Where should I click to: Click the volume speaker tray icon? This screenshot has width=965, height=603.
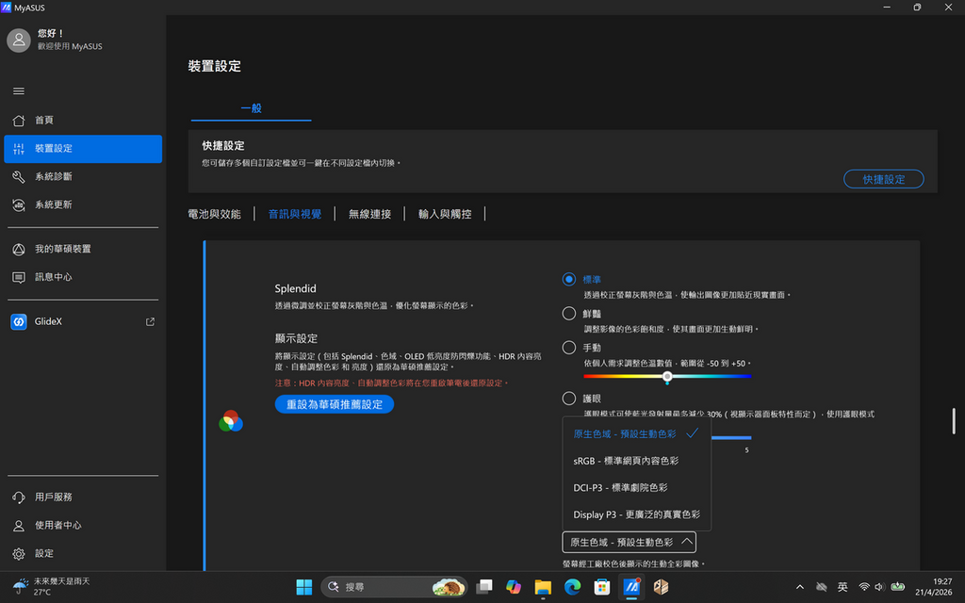(879, 587)
